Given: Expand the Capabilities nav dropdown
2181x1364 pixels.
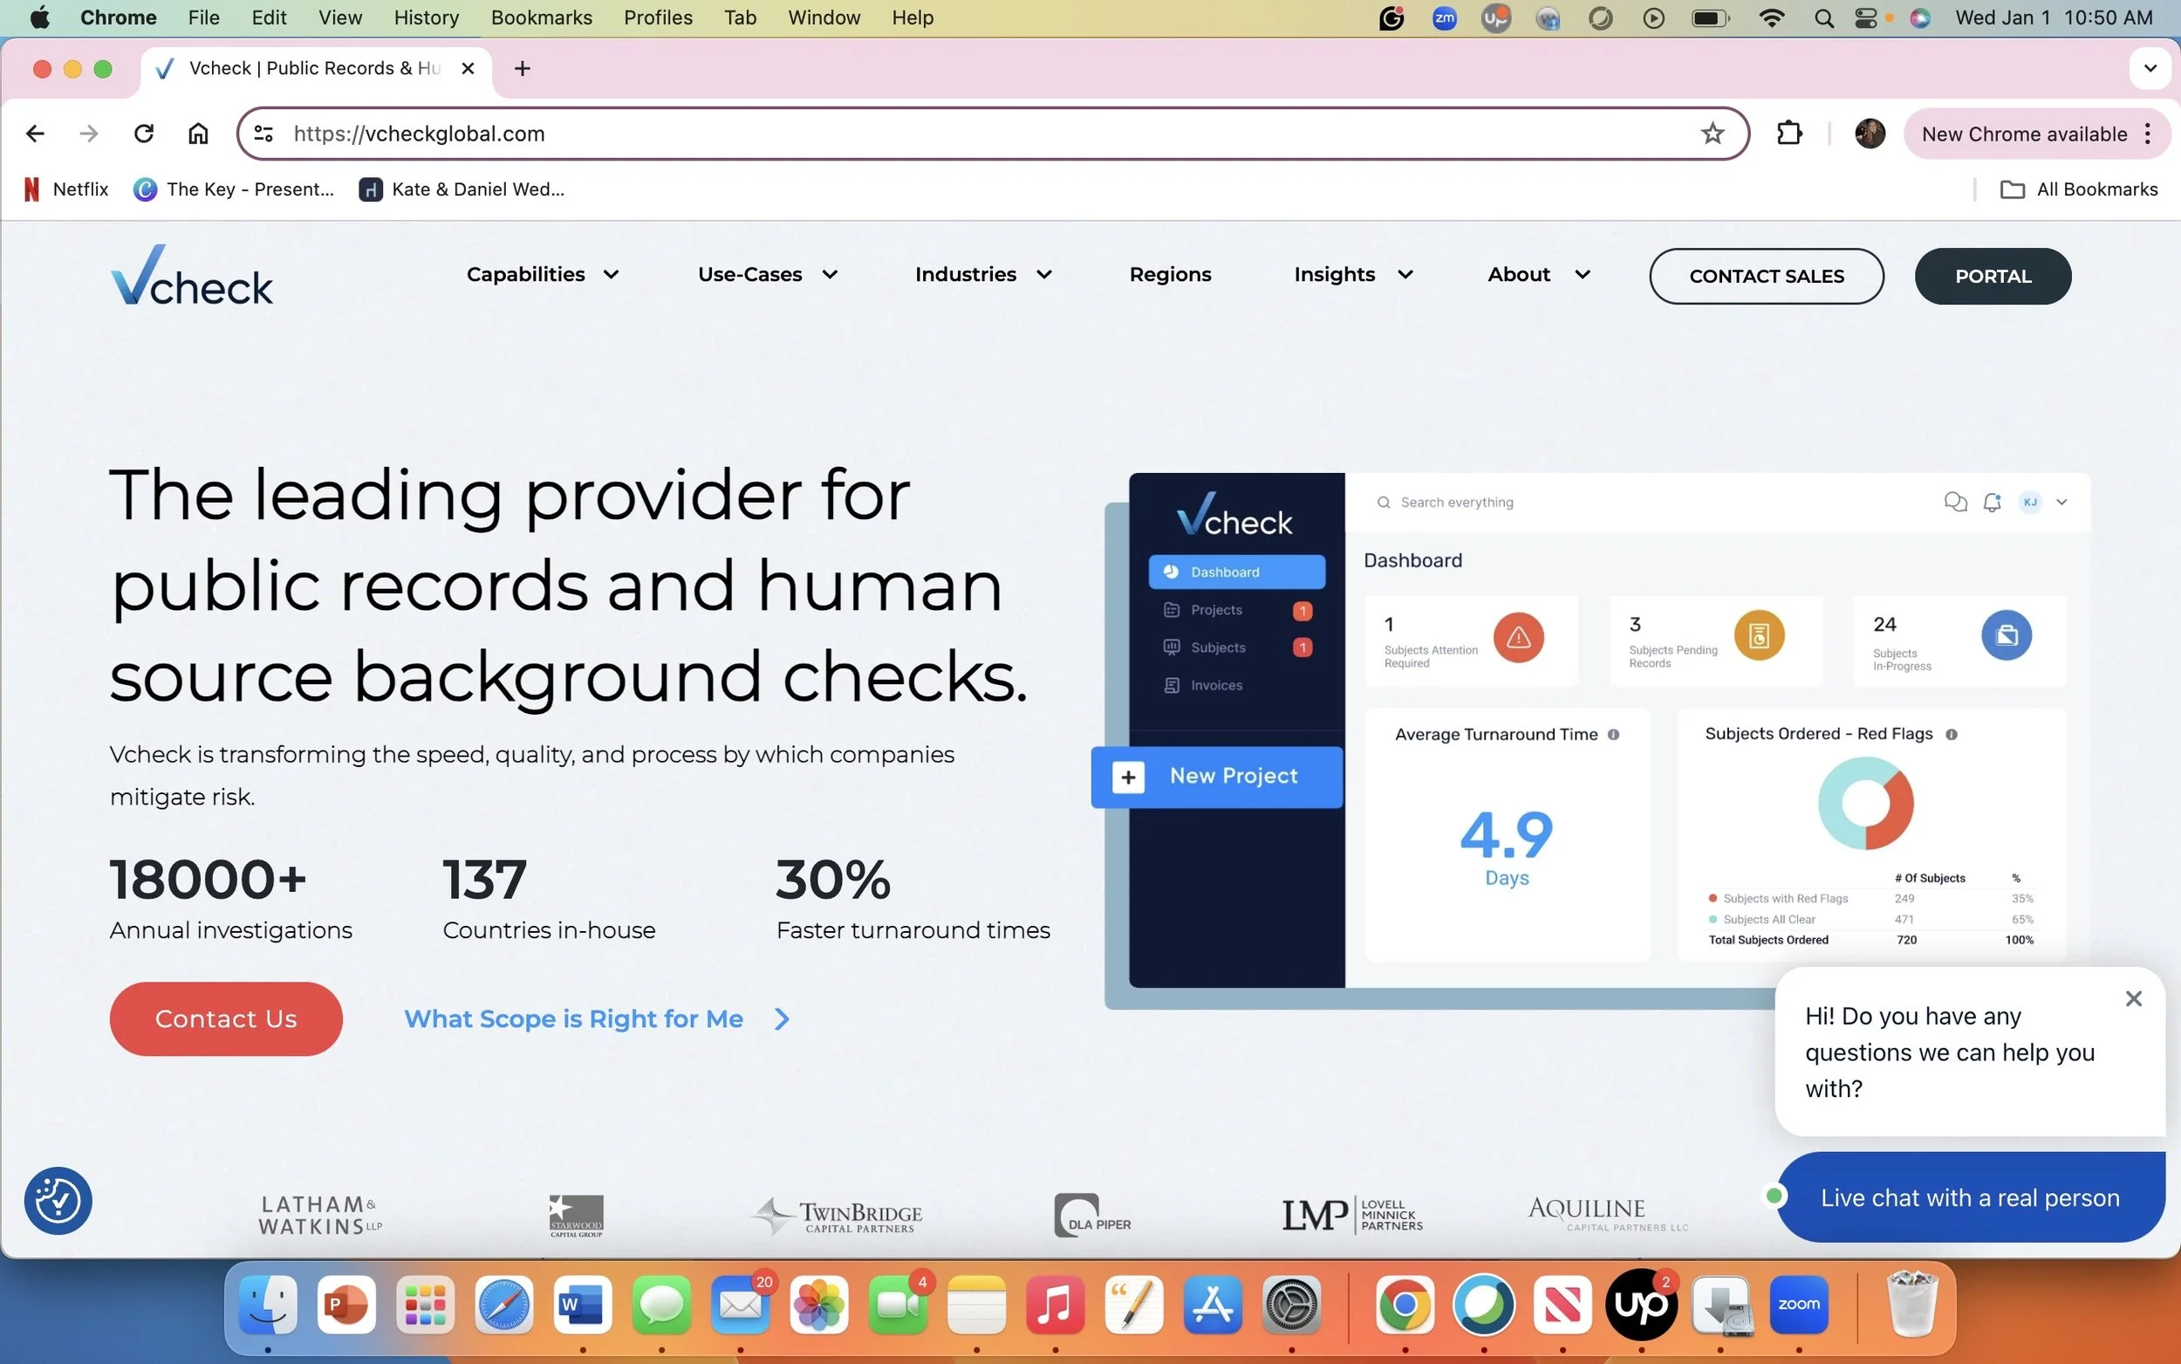Looking at the screenshot, I should (x=542, y=274).
